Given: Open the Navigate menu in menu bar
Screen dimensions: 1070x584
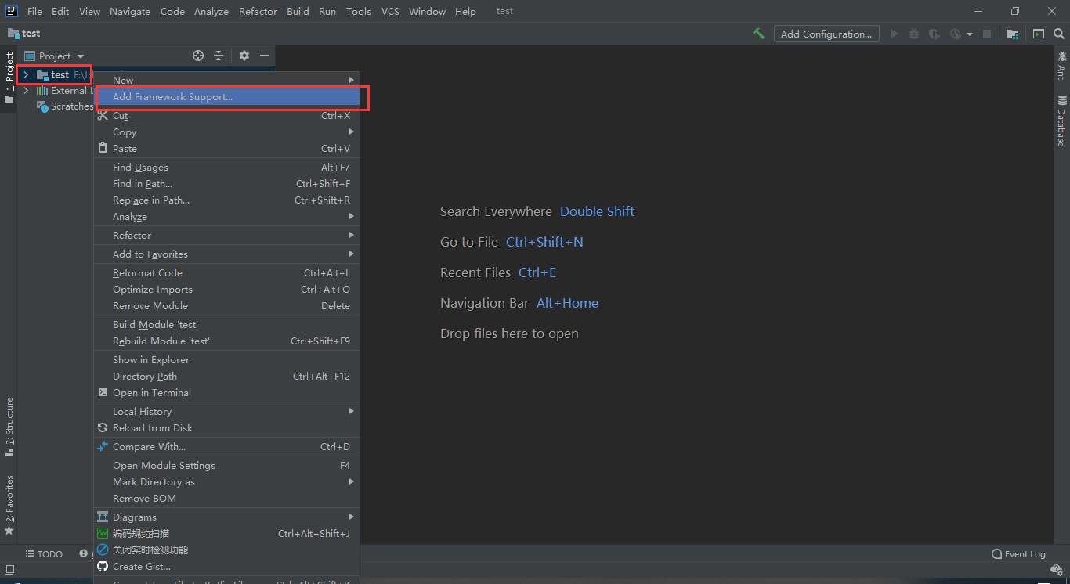Looking at the screenshot, I should tap(130, 11).
